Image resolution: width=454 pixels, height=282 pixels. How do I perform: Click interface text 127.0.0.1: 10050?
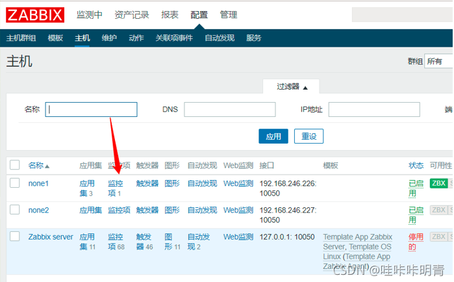[x=287, y=237]
